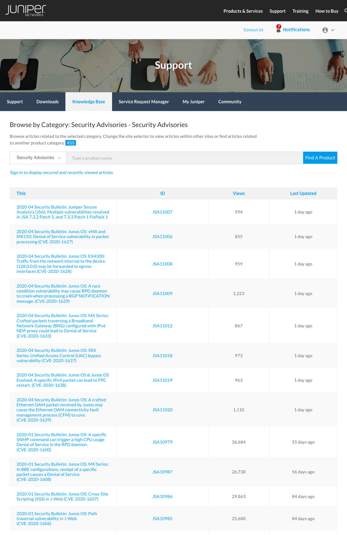Viewport: 347px width, 535px height.
Task: Open the JSA11006 ID link
Action: tap(162, 236)
